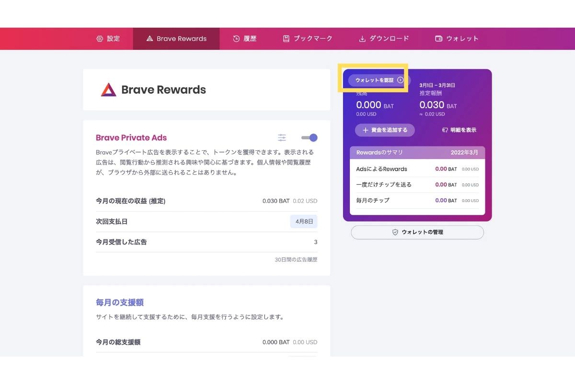Click the 資金を追加する button
Viewport: 575px width, 383px height.
pyautogui.click(x=385, y=130)
